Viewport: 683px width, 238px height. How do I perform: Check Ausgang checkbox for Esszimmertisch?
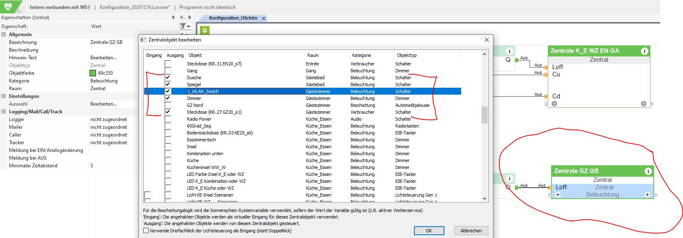click(168, 140)
